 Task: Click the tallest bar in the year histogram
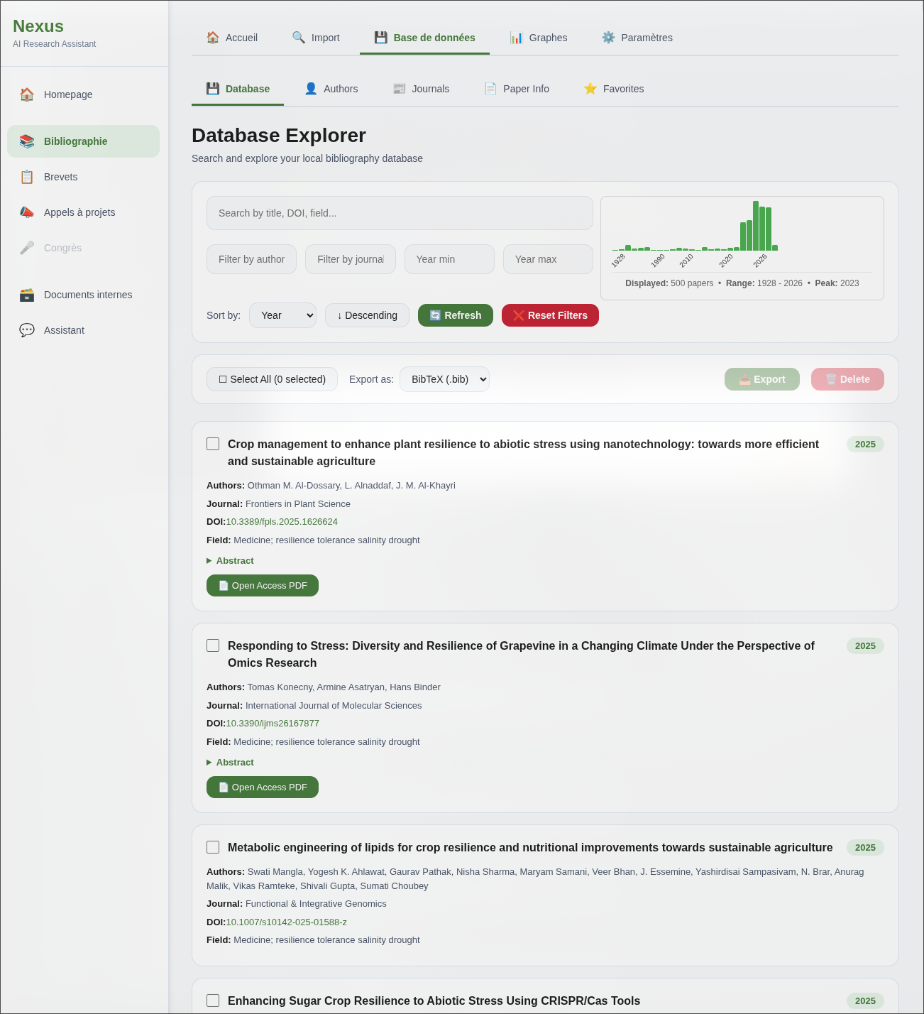coord(756,226)
